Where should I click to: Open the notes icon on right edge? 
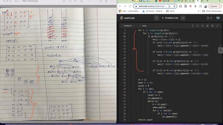click(x=220, y=50)
